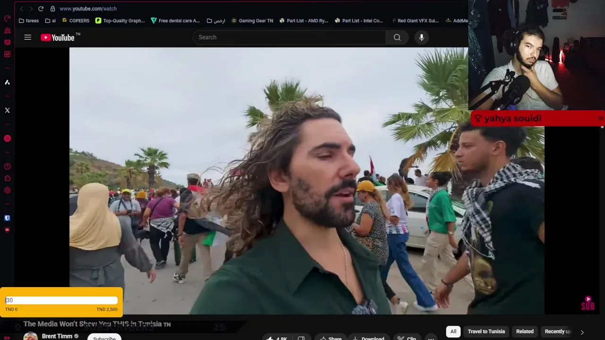
Task: Click the Download button
Action: coord(368,338)
